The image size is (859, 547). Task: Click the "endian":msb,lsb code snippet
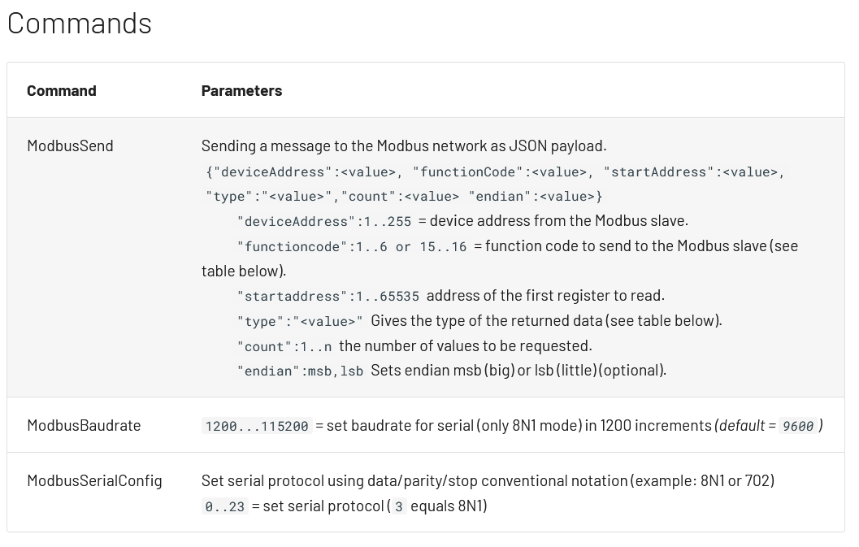tap(300, 371)
